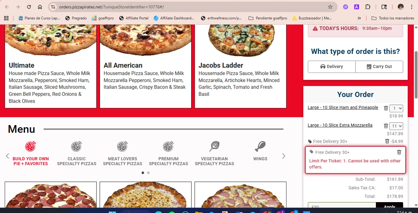Select the All American pizza card
Image resolution: width=418 pixels, height=213 pixels.
(x=145, y=66)
